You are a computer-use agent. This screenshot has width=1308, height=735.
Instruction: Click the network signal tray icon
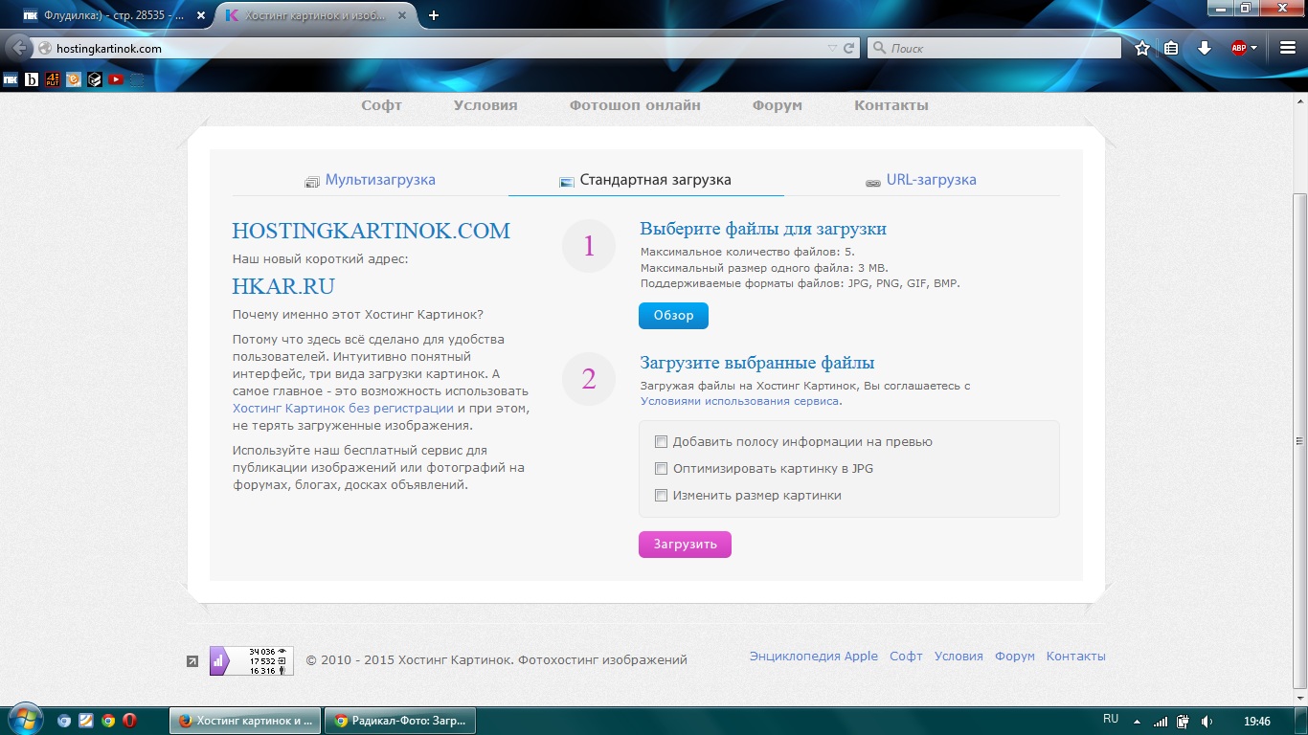pos(1161,721)
